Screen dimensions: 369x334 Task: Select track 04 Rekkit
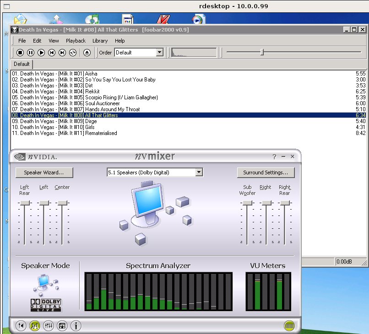(189, 91)
